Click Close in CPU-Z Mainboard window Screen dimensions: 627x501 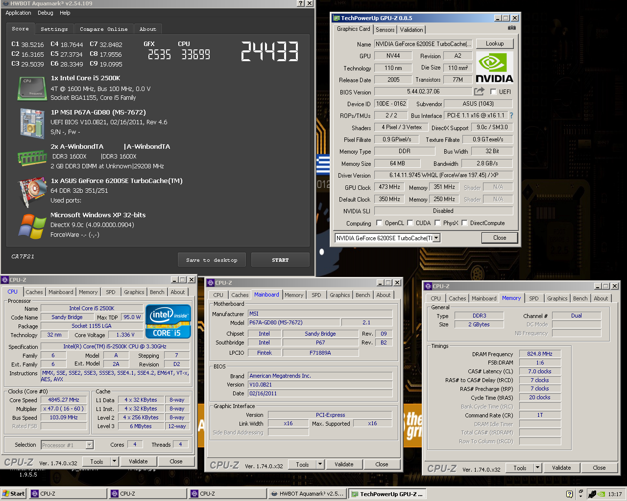[x=382, y=464]
